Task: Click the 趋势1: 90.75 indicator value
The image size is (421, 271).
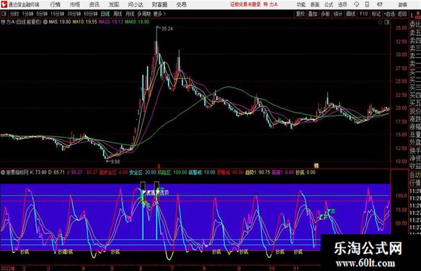Action: coord(258,173)
